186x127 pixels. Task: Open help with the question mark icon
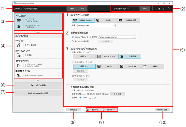pyautogui.click(x=169, y=9)
